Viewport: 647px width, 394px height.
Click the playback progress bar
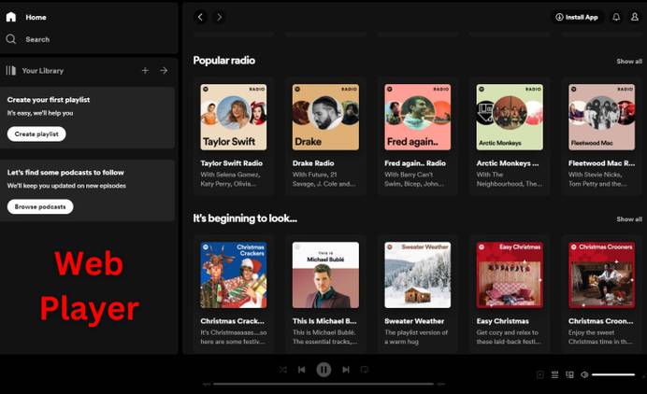pos(323,384)
